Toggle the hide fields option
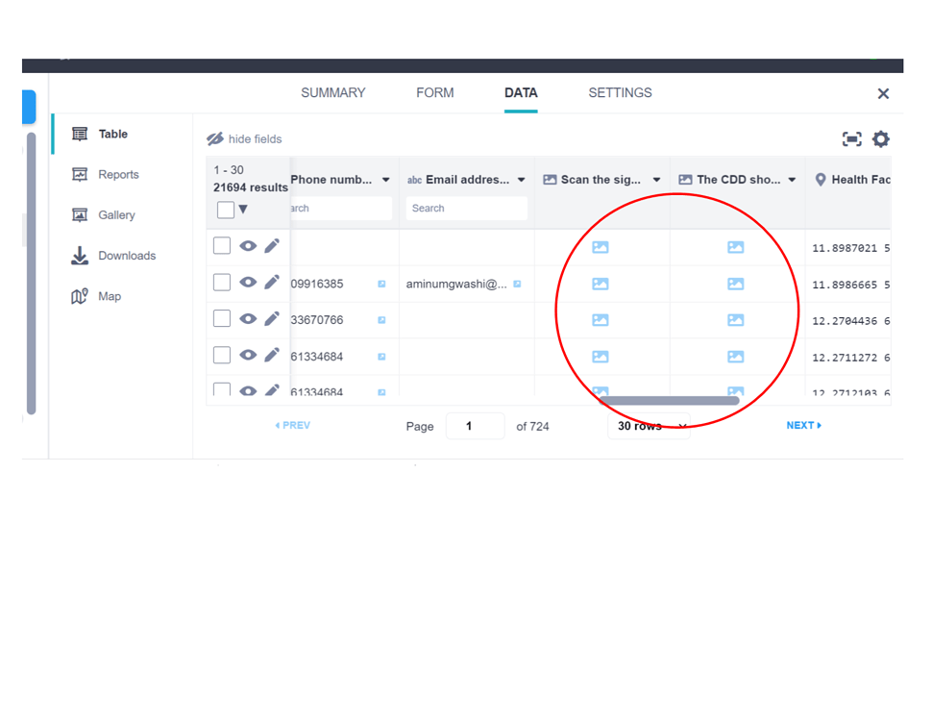This screenshot has height=721, width=932. 243,138
